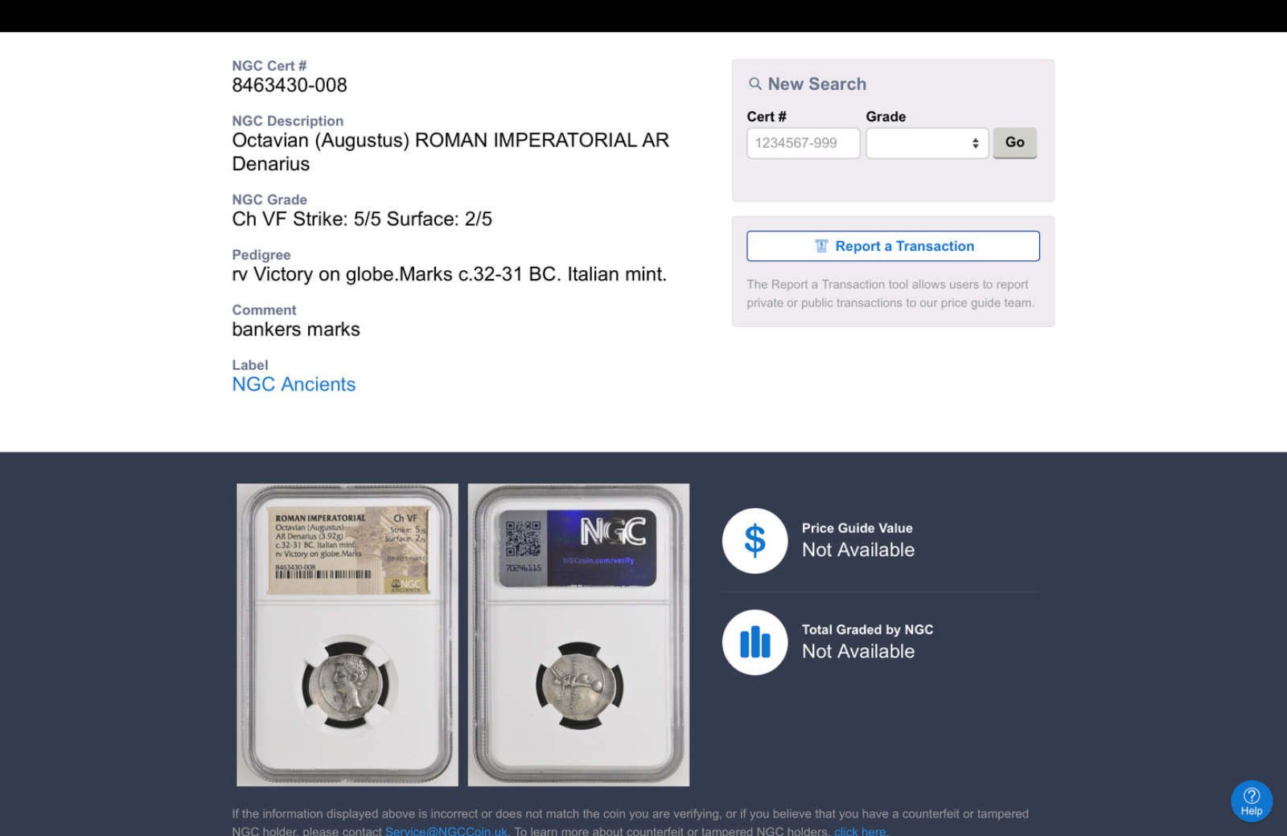Open the NGC Ancients label link
The width and height of the screenshot is (1287, 836).
click(x=294, y=384)
